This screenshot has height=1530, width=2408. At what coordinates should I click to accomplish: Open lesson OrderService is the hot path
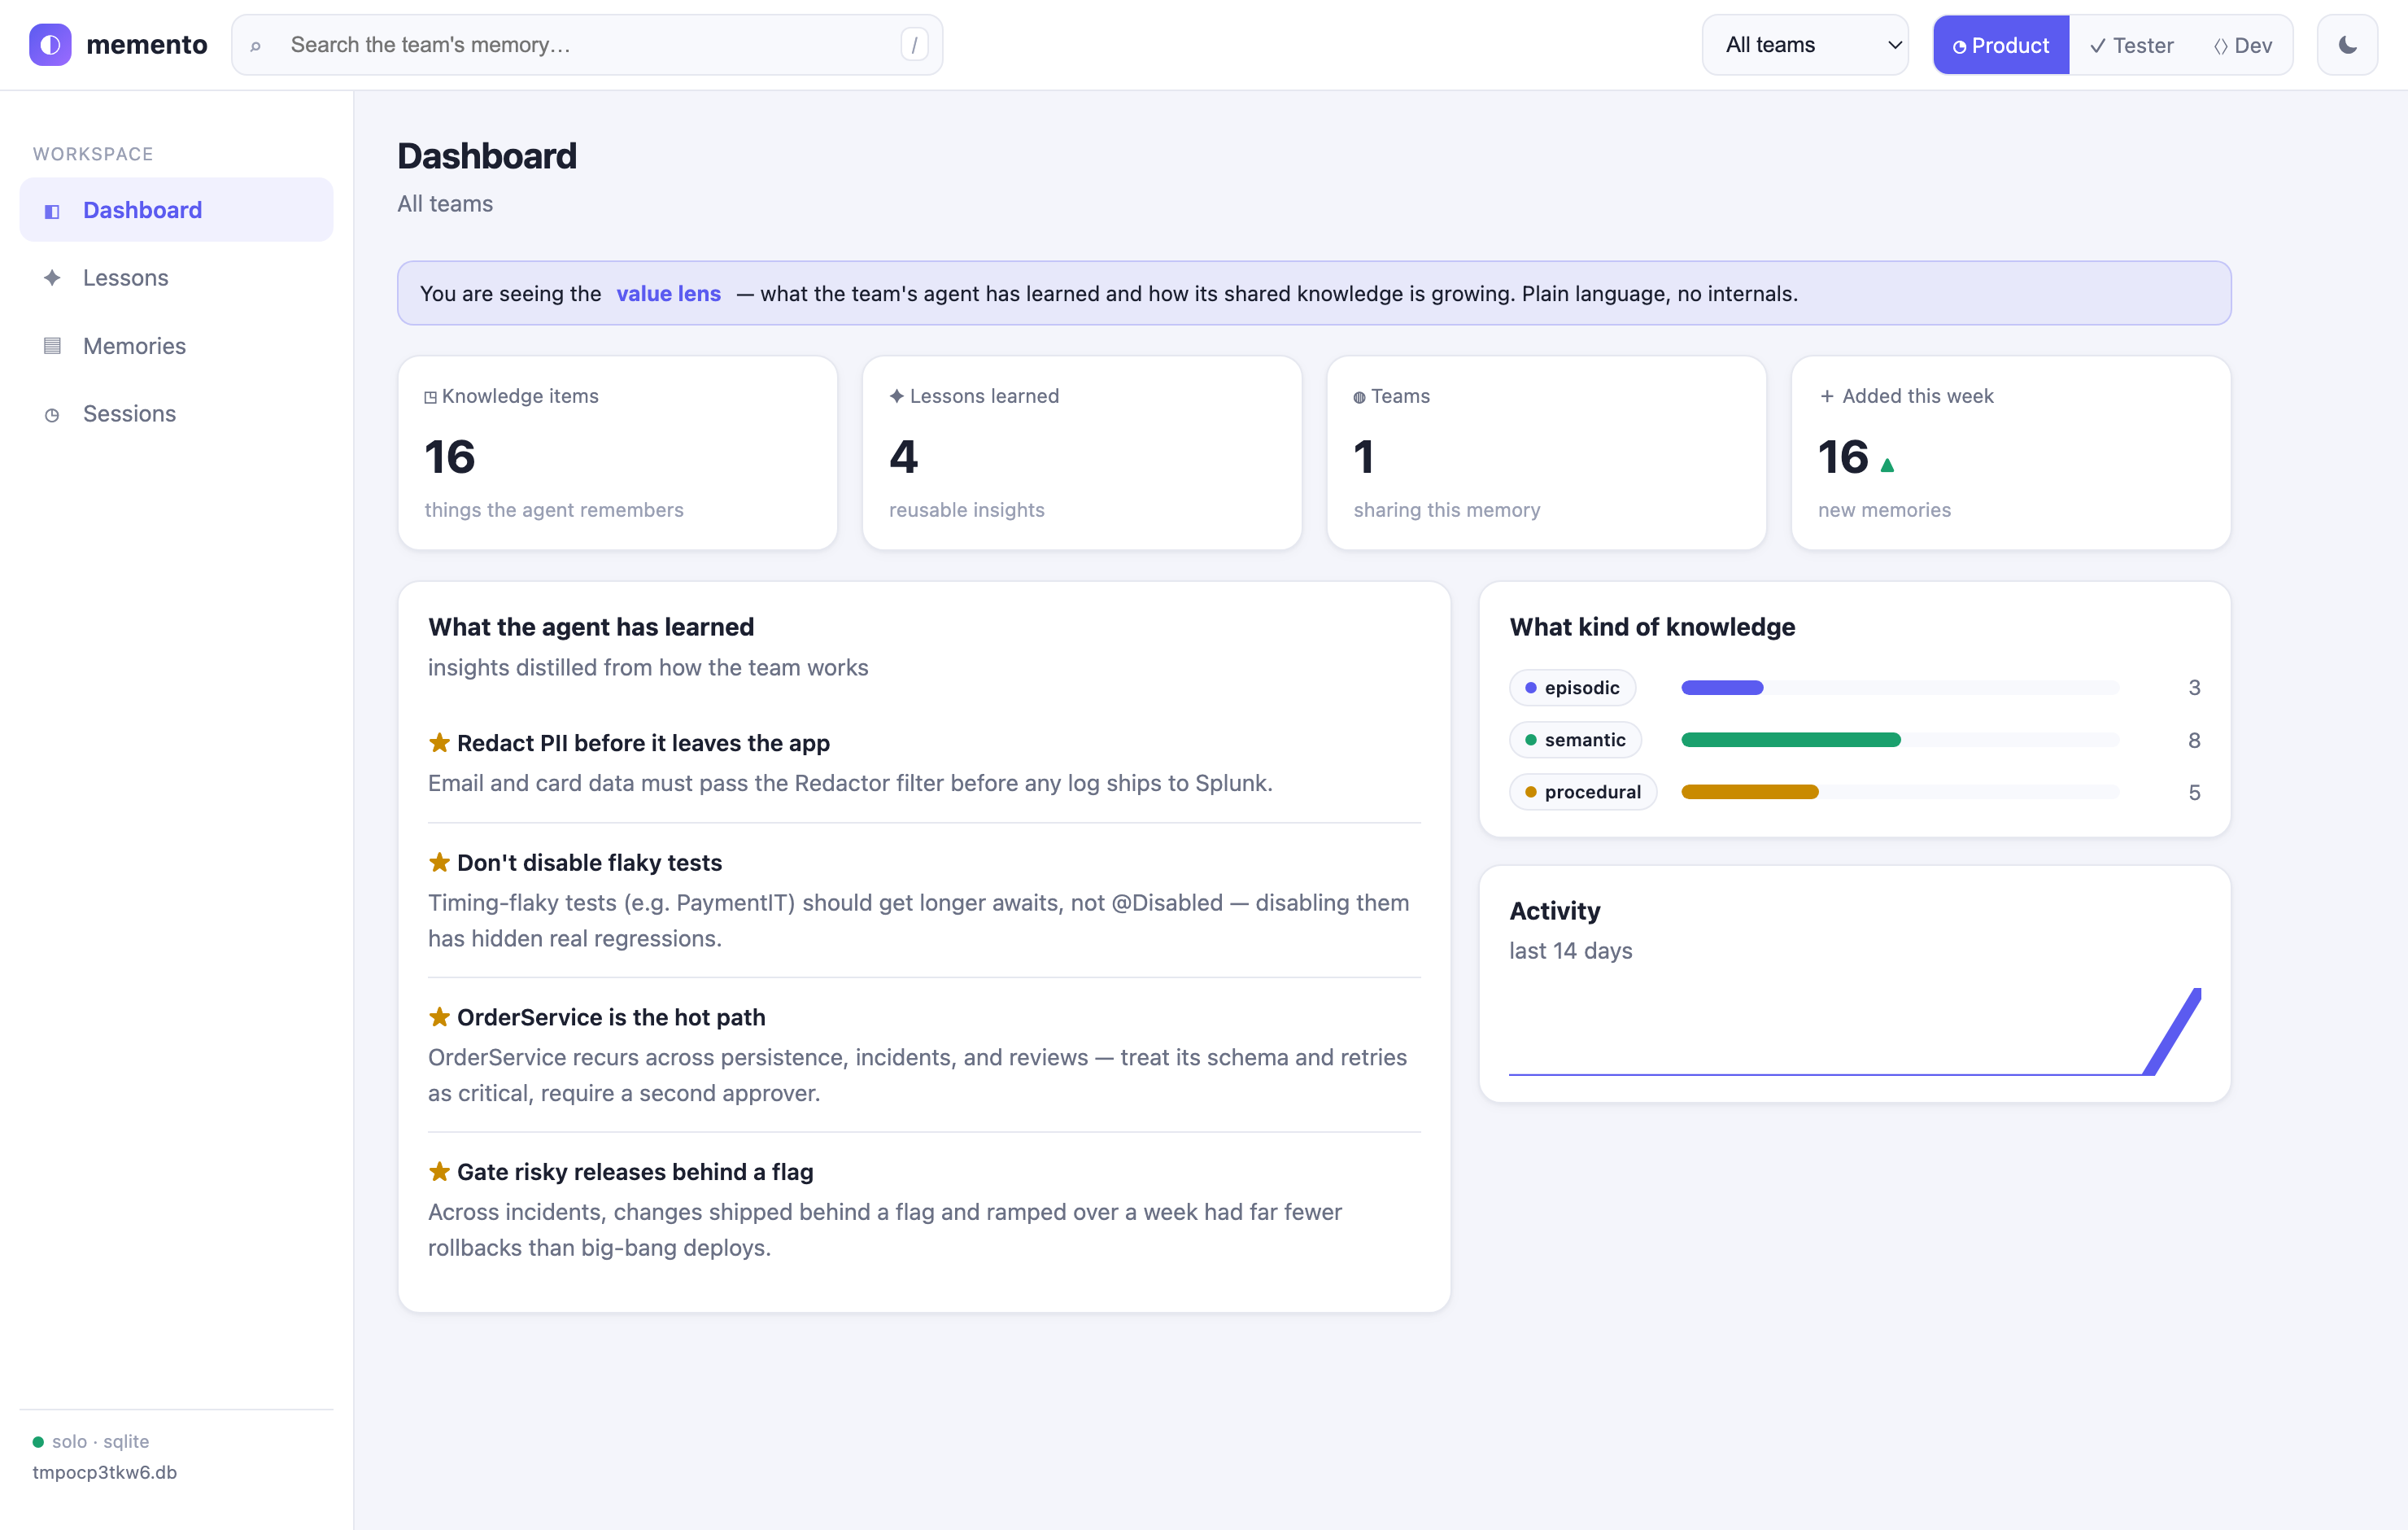point(611,1017)
